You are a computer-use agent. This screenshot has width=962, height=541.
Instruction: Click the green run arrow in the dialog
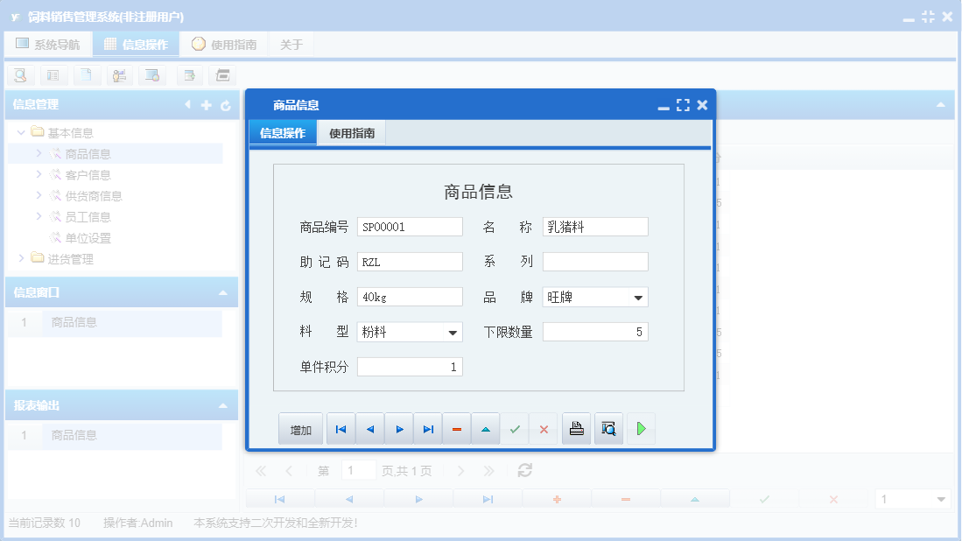[640, 428]
